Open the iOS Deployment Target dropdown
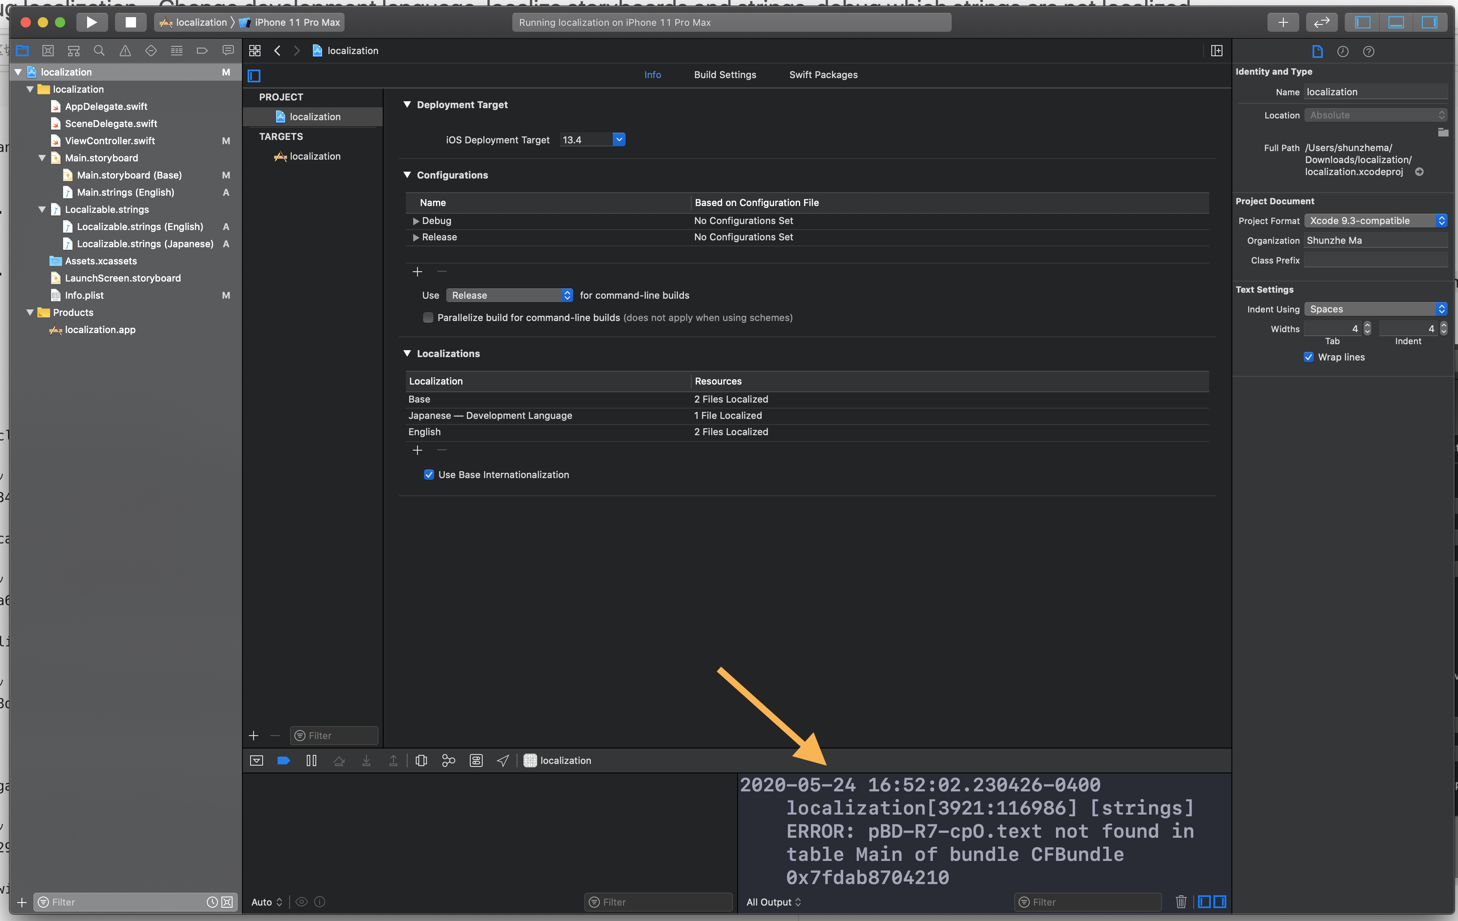 tap(619, 140)
